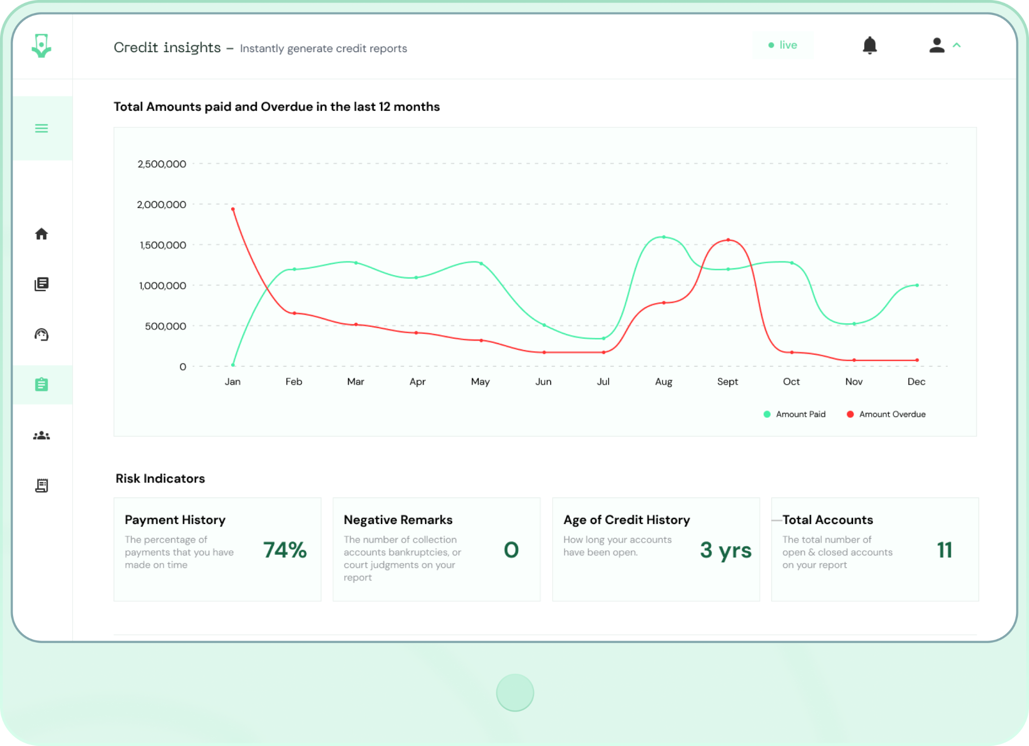The image size is (1029, 746).
Task: Click the Payment History 74% value
Action: point(284,550)
